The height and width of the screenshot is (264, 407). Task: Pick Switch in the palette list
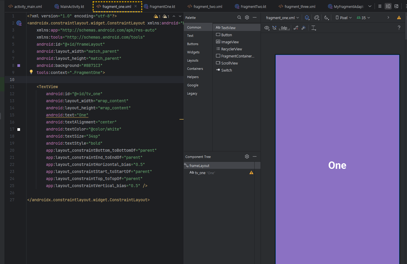pos(237,70)
